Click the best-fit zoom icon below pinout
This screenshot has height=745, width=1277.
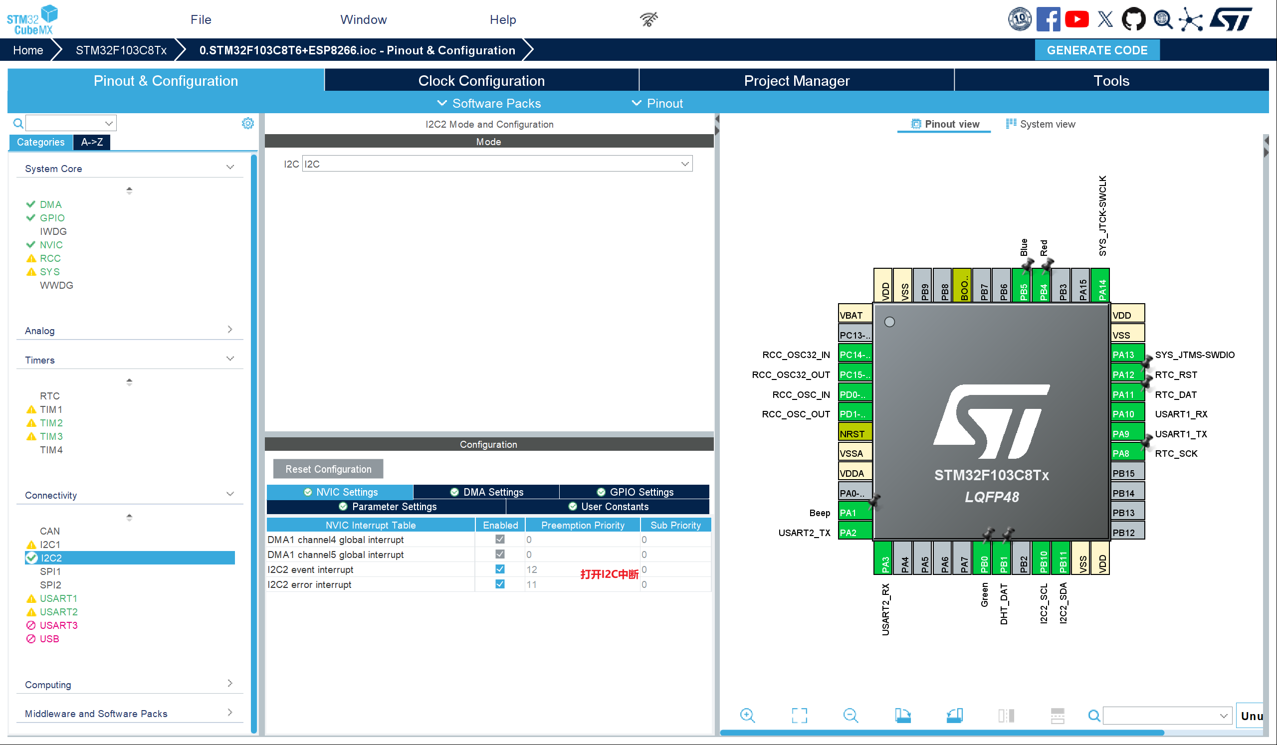pos(799,715)
